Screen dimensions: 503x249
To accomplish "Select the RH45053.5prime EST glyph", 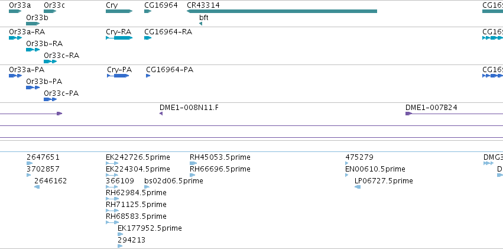I will [x=193, y=163].
